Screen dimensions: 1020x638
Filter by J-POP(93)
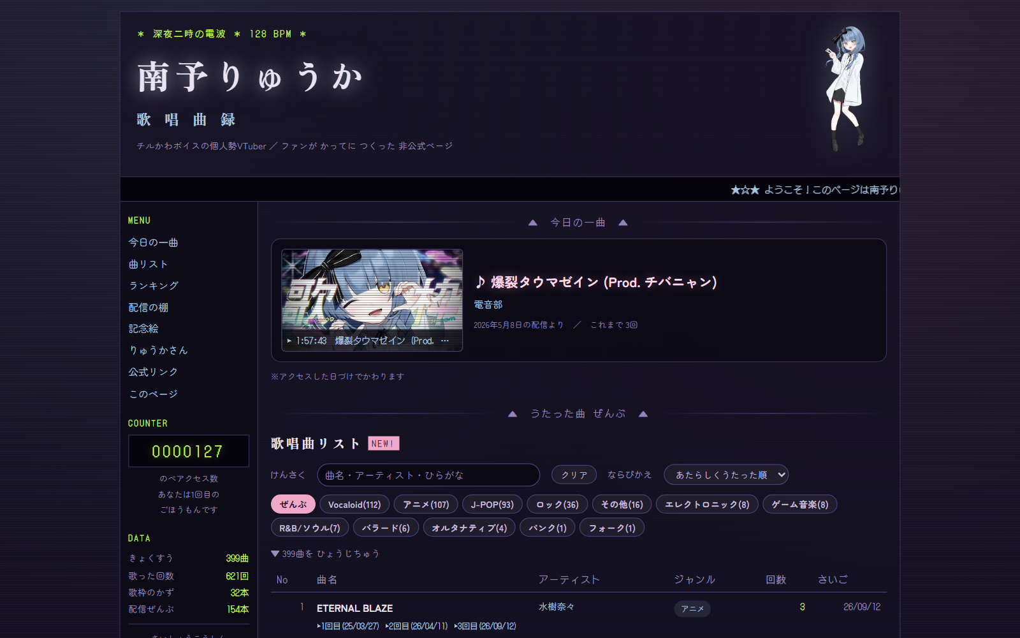coord(492,504)
